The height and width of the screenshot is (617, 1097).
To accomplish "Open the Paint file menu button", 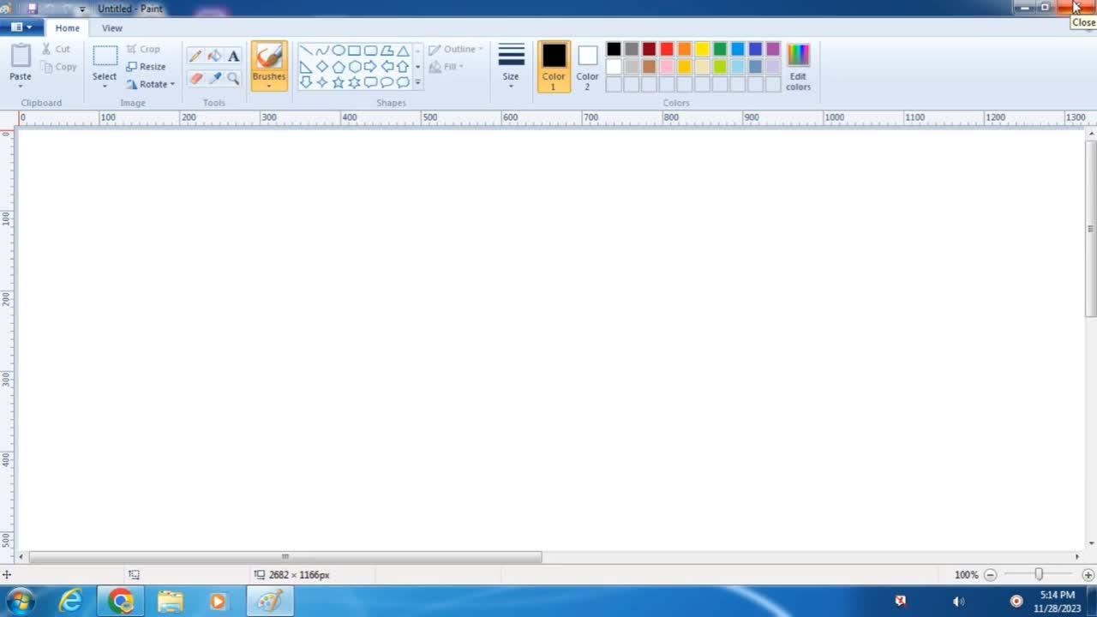I will pyautogui.click(x=21, y=27).
